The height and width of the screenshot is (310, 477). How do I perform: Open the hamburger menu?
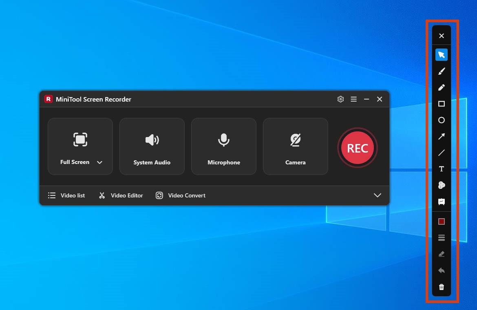(x=353, y=99)
